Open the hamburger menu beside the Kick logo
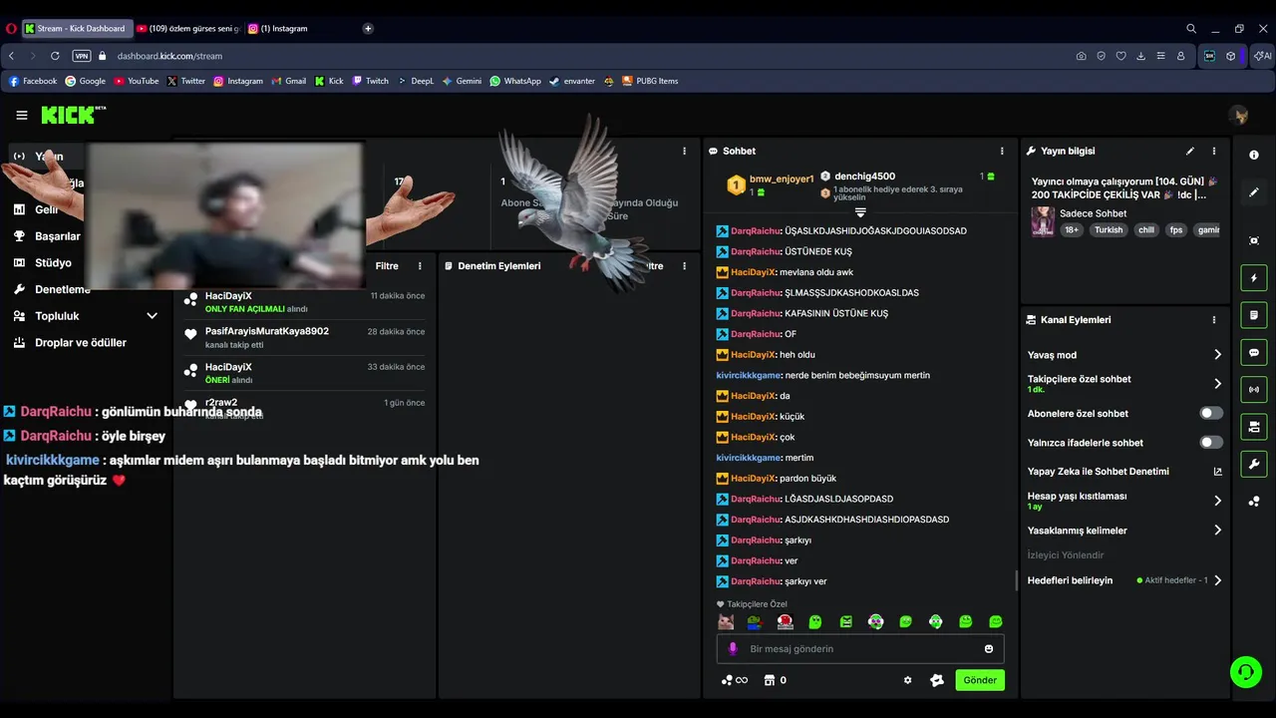This screenshot has height=718, width=1276. point(22,116)
